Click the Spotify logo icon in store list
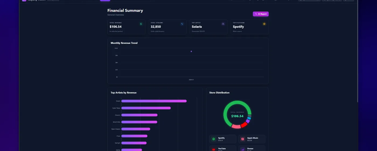377x151 pixels. [x=214, y=139]
